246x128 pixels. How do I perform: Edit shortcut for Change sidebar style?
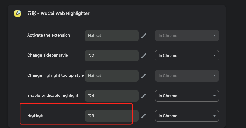coord(144,56)
